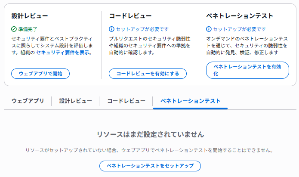Open the セキュリティ要件を表示 link

63,53
